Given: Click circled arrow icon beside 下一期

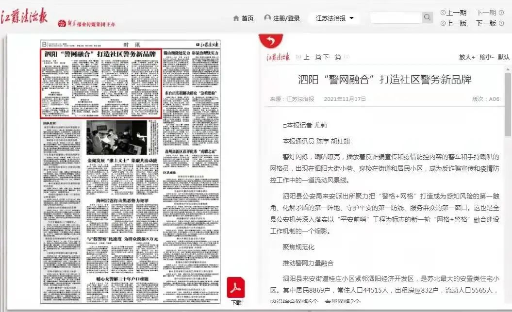Looking at the screenshot, I should tap(501, 13).
